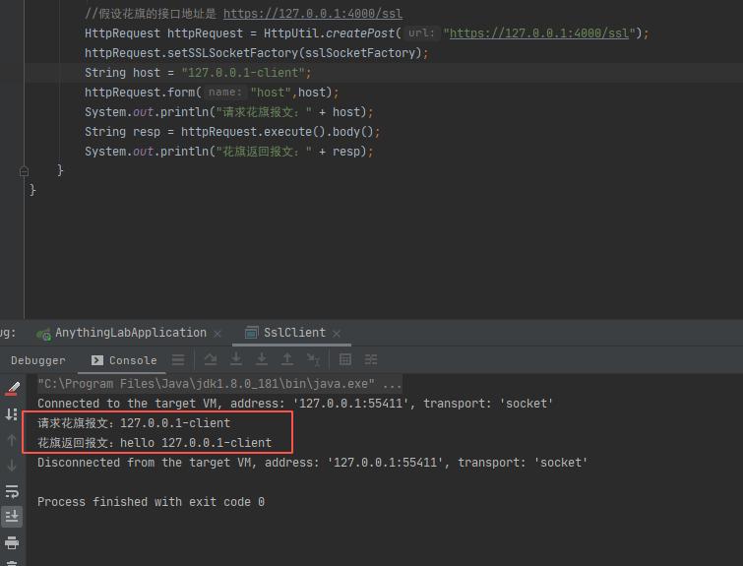Click the setSSLSocketFactory code line
The width and height of the screenshot is (743, 566).
point(256,52)
